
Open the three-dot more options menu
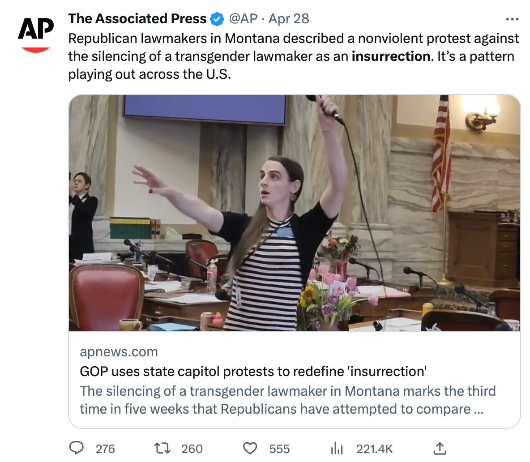pyautogui.click(x=512, y=19)
